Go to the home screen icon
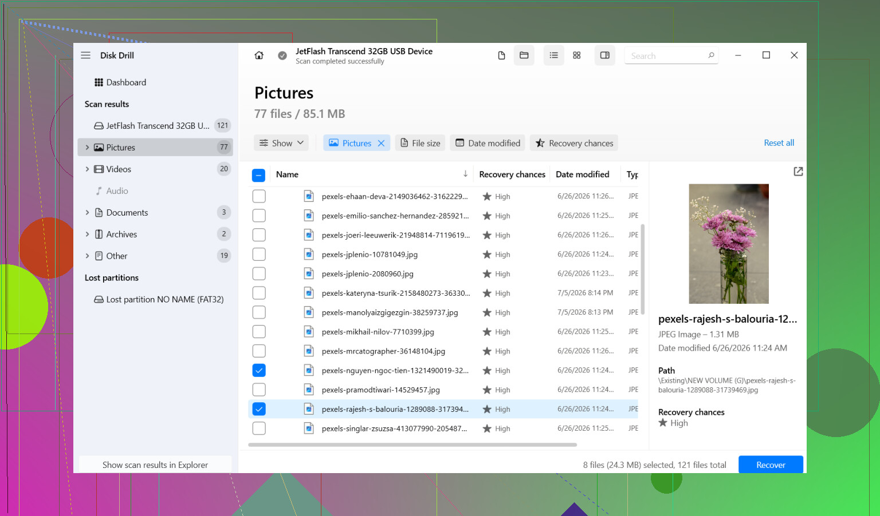 coord(259,55)
